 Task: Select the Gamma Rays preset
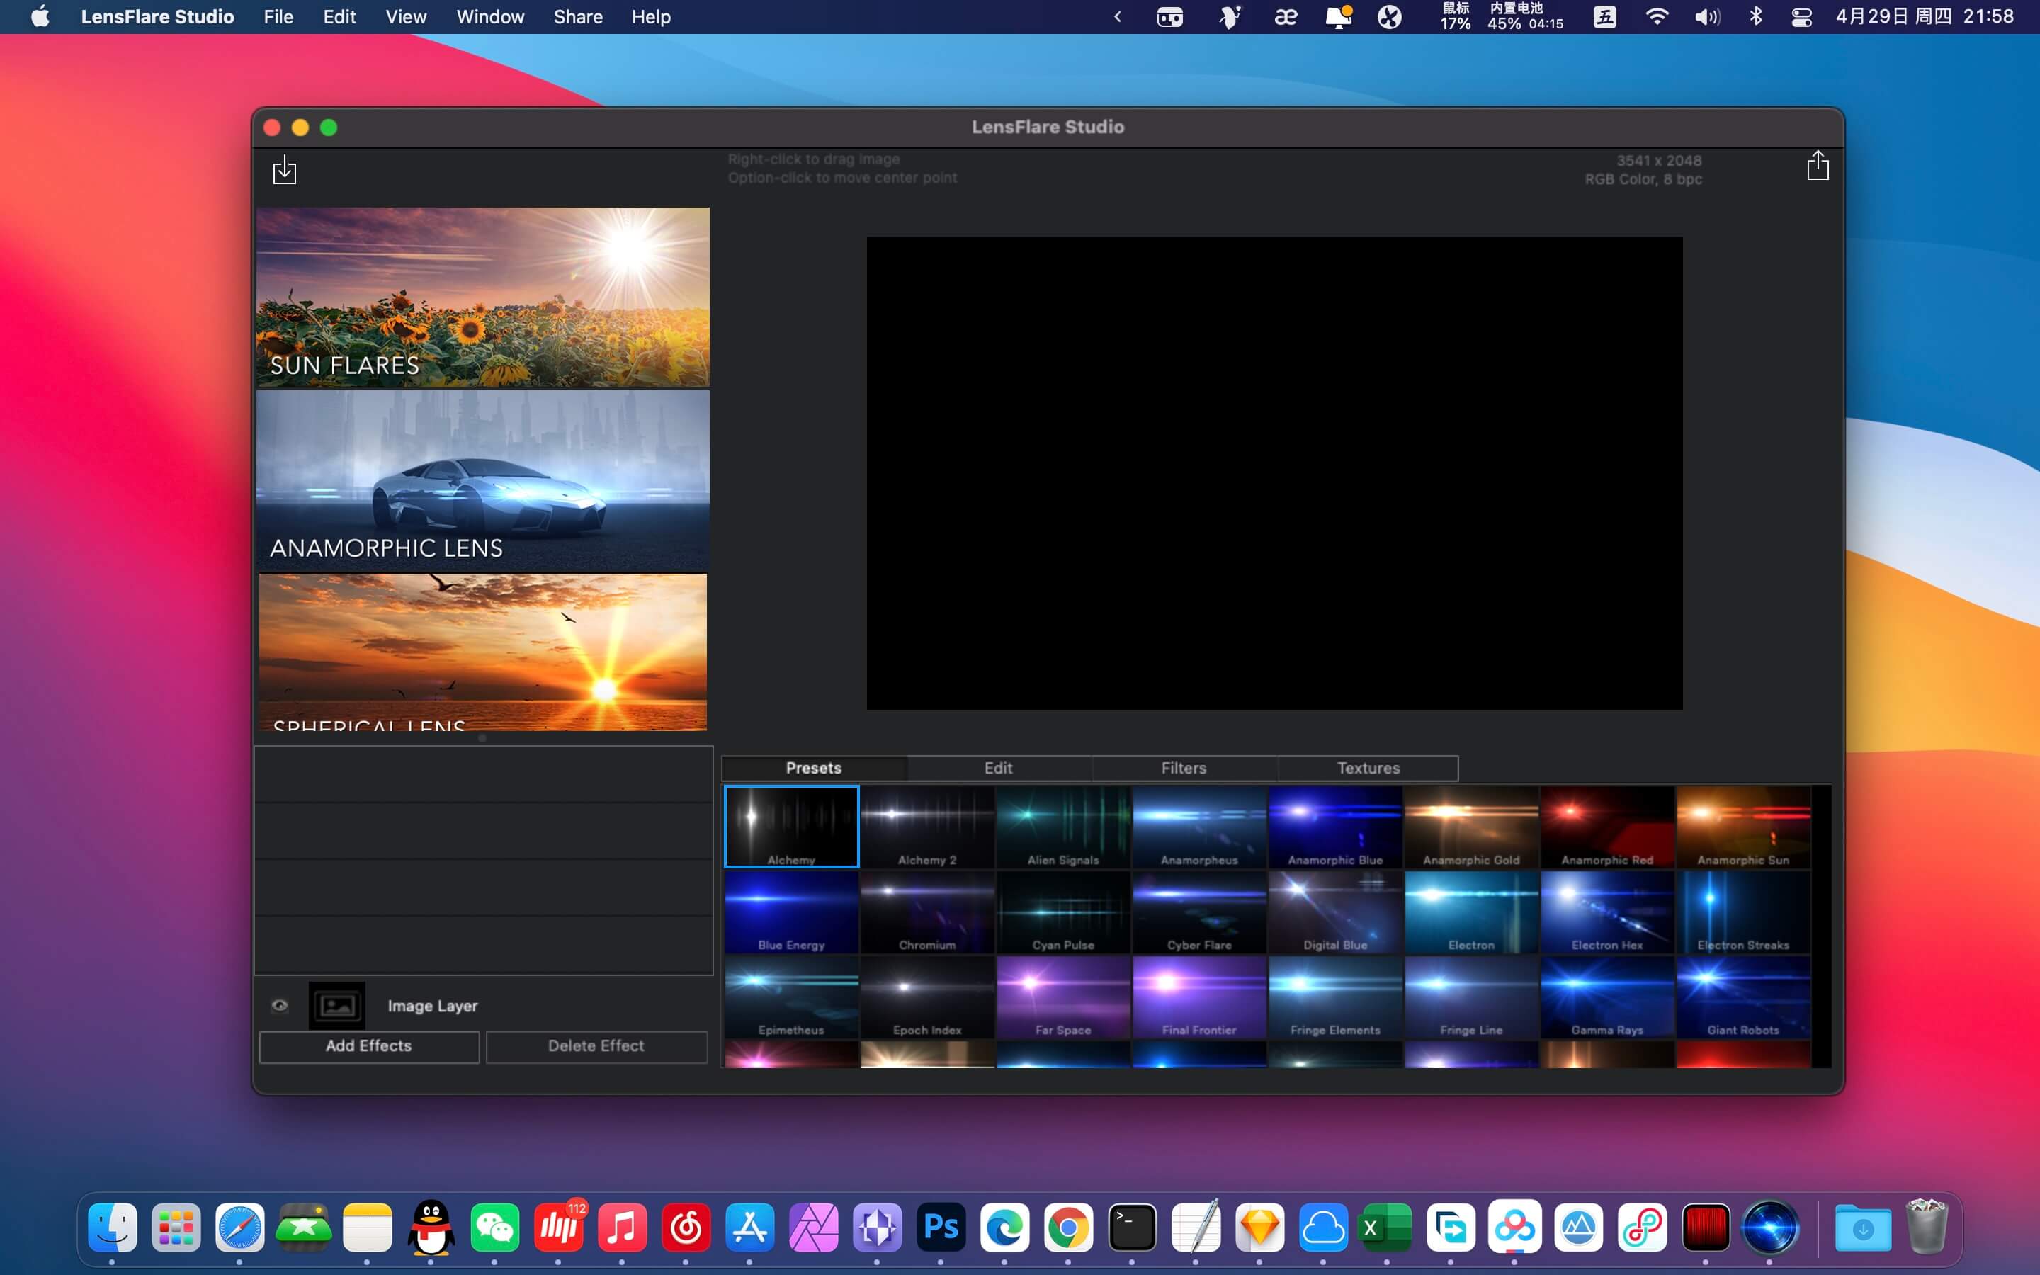click(1607, 997)
